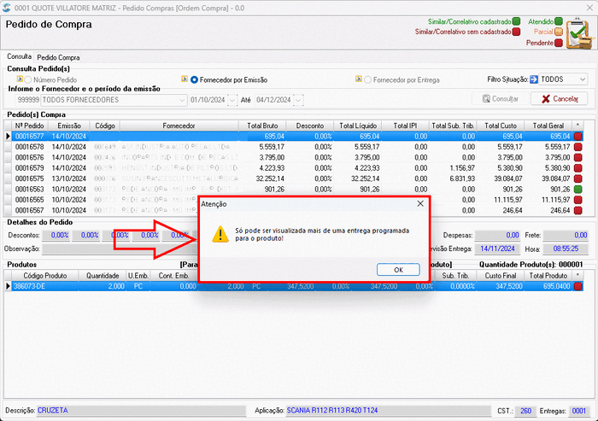Close the Atenção dialog with X
This screenshot has height=421, width=598.
420,203
